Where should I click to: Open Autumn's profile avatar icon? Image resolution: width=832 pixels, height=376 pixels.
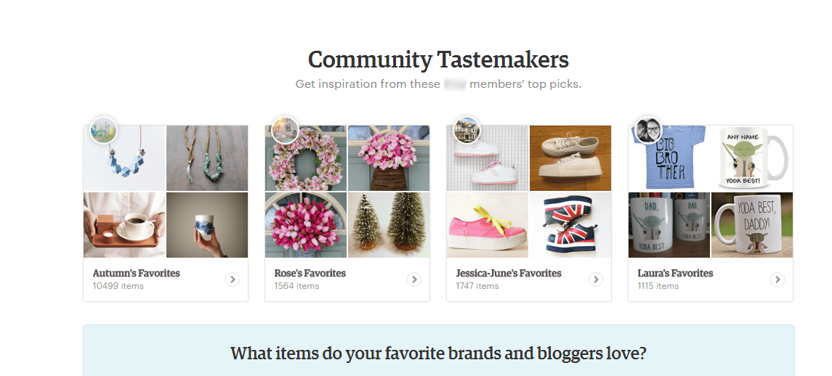tap(103, 129)
